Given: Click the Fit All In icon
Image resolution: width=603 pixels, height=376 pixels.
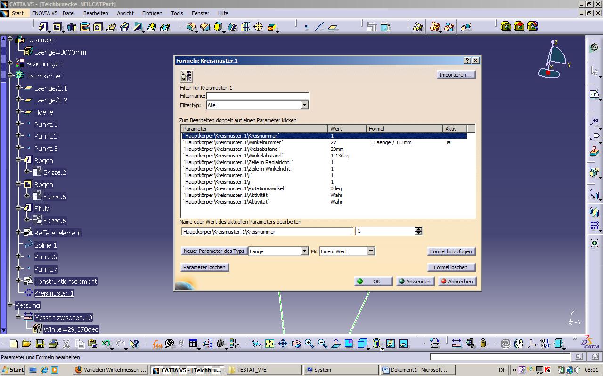Looking at the screenshot, I should pyautogui.click(x=269, y=344).
